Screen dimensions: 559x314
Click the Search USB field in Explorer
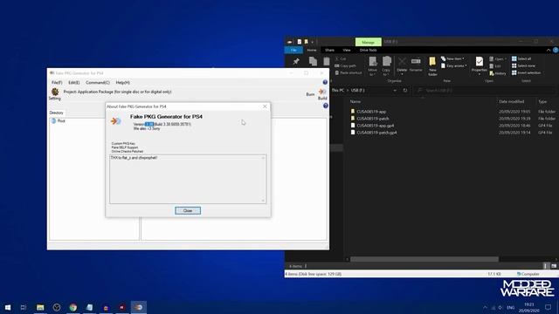[x=485, y=91]
